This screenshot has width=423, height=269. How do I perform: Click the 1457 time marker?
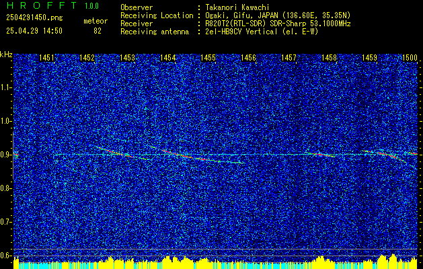(x=289, y=58)
